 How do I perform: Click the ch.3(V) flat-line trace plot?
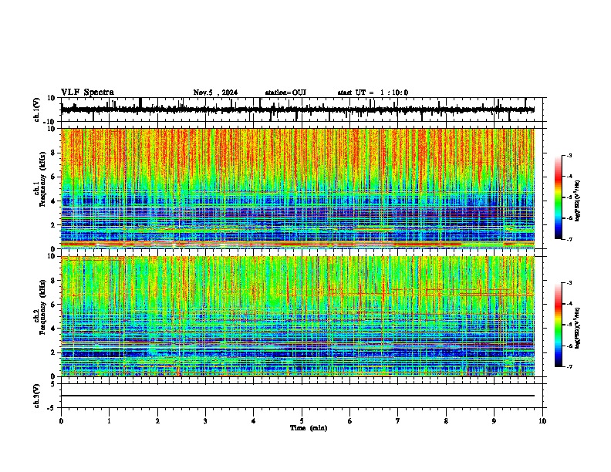click(x=303, y=396)
